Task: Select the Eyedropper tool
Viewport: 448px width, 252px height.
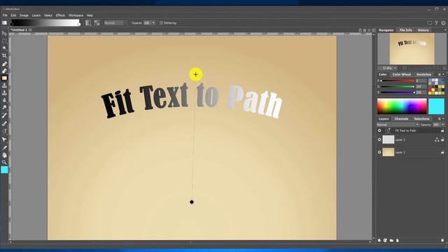Action: click(4, 148)
